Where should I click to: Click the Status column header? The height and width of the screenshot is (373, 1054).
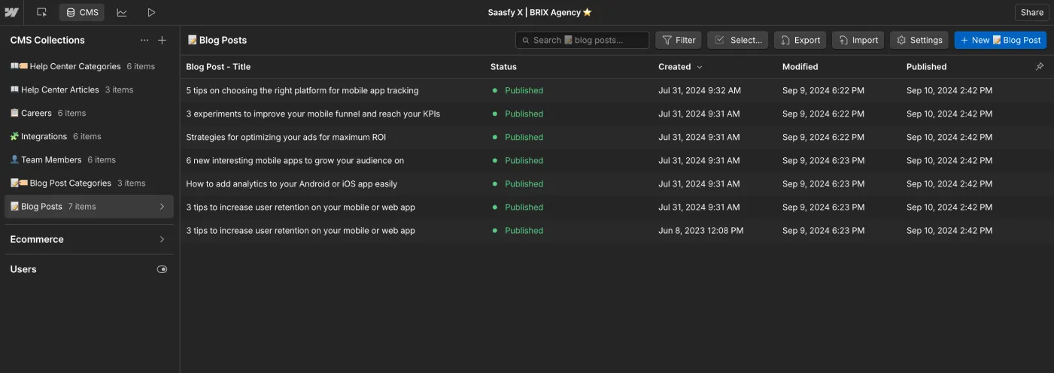503,67
